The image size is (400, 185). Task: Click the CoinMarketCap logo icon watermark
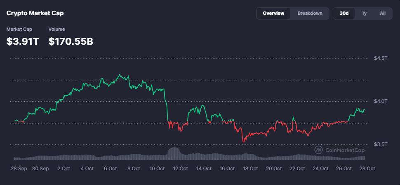pyautogui.click(x=319, y=150)
